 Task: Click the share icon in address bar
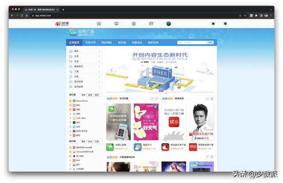[240, 15]
